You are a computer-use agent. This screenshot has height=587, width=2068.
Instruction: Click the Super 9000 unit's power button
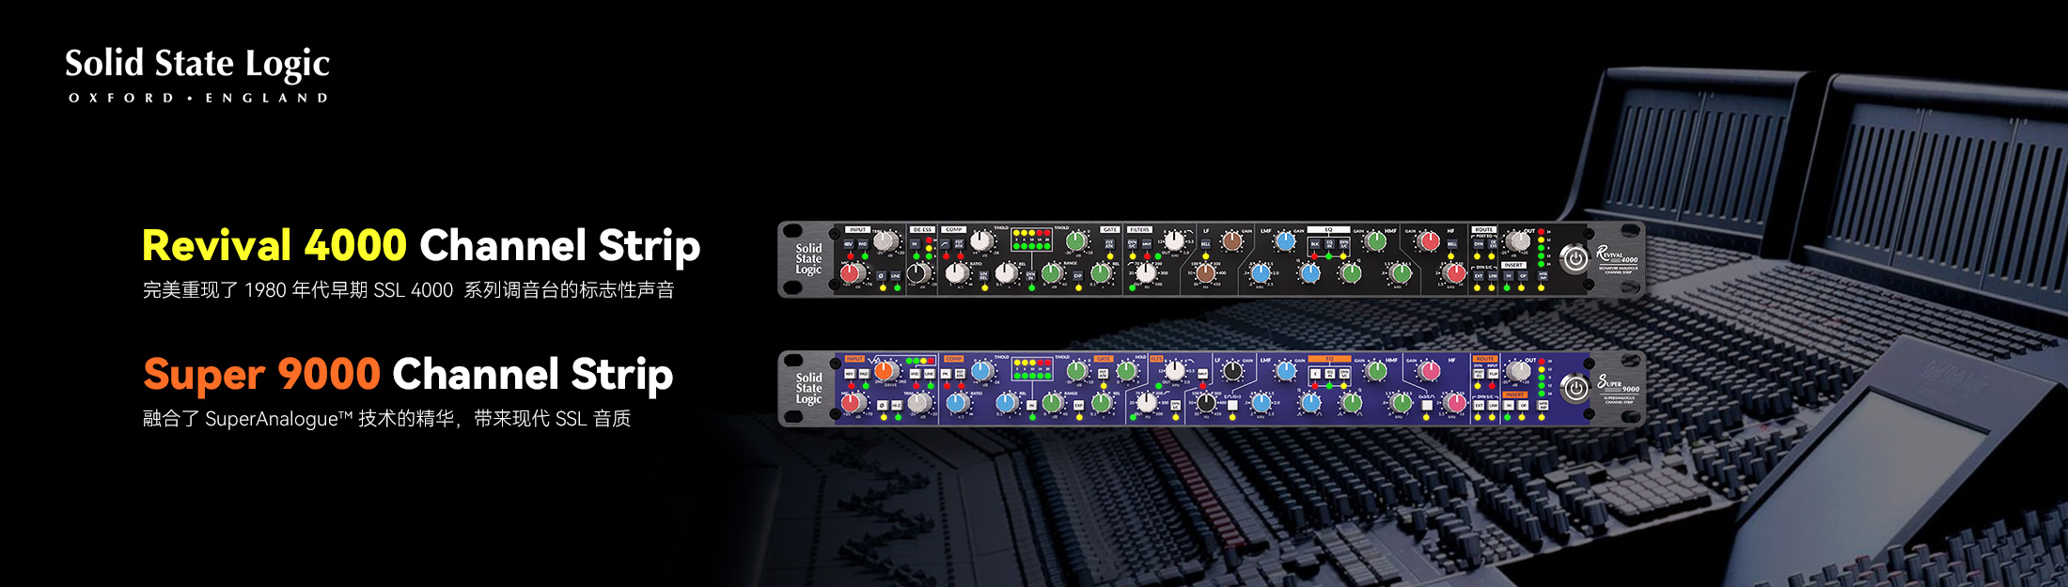1575,388
